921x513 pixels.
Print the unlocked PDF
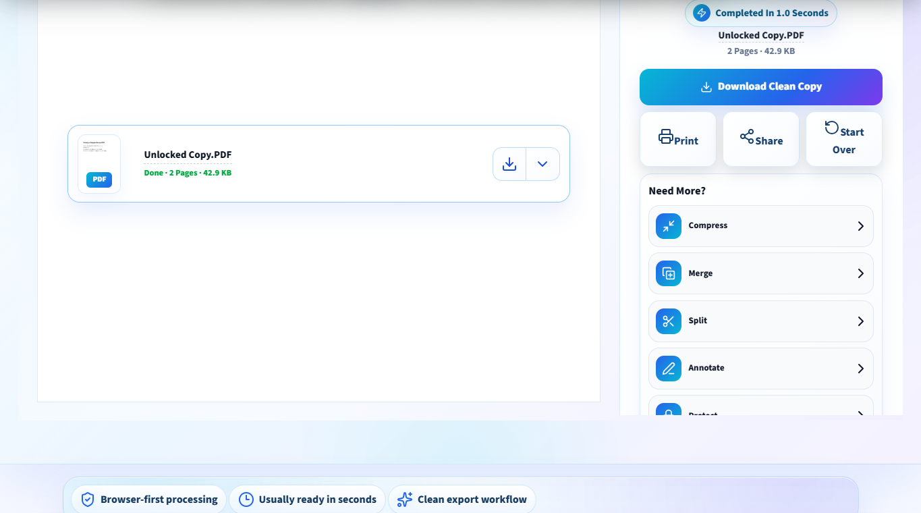pyautogui.click(x=677, y=139)
